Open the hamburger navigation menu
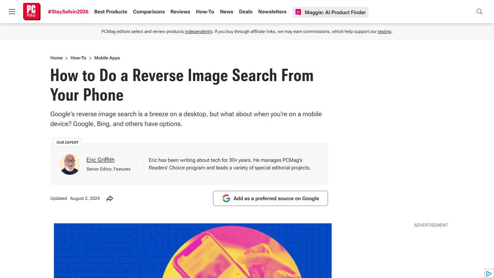 [12, 12]
